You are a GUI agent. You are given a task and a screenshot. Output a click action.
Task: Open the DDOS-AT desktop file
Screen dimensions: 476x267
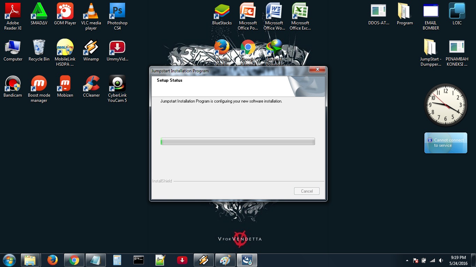coord(379,14)
